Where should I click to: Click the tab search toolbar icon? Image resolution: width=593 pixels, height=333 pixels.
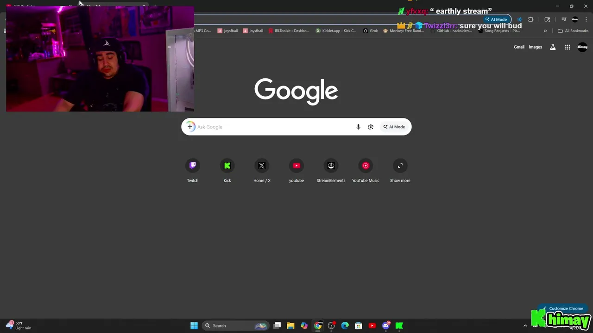point(547,19)
